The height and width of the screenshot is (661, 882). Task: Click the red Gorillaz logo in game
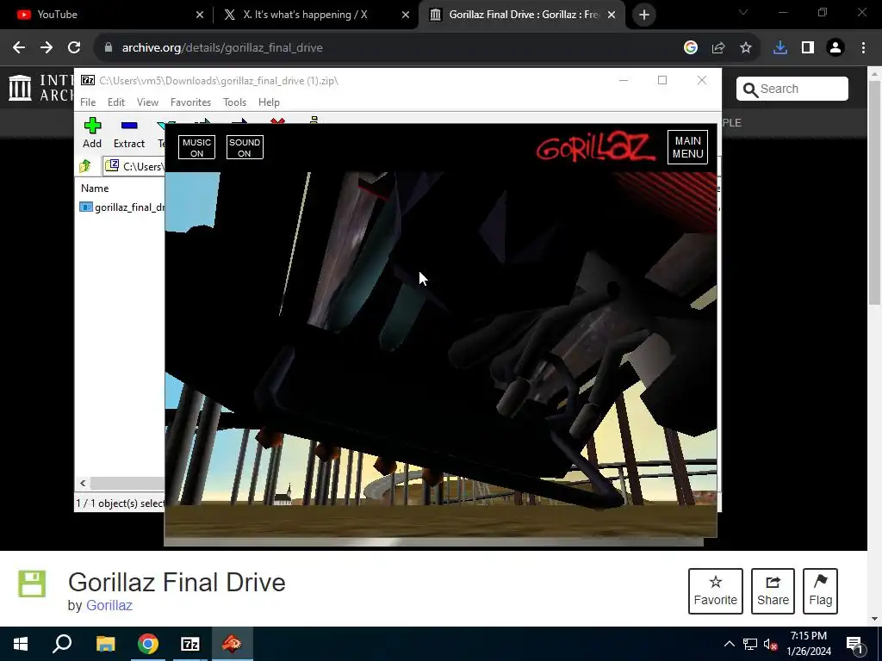pos(595,146)
